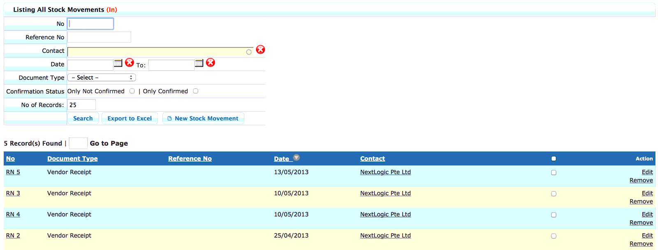Focus the Contact autocomplete field
The width and height of the screenshot is (658, 250).
coord(160,52)
